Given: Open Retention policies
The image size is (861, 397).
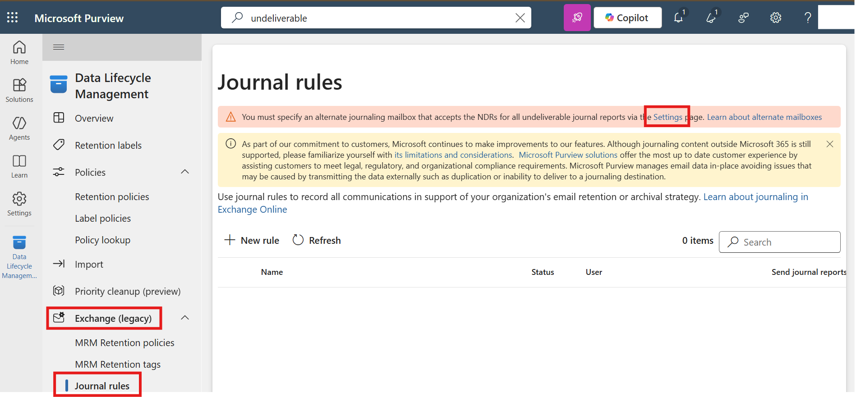Looking at the screenshot, I should coord(112,197).
